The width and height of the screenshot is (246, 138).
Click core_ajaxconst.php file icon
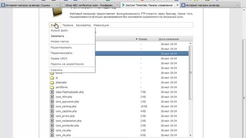pyautogui.click(x=52, y=102)
